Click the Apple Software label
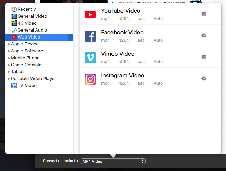This screenshot has height=171, width=226. click(27, 51)
